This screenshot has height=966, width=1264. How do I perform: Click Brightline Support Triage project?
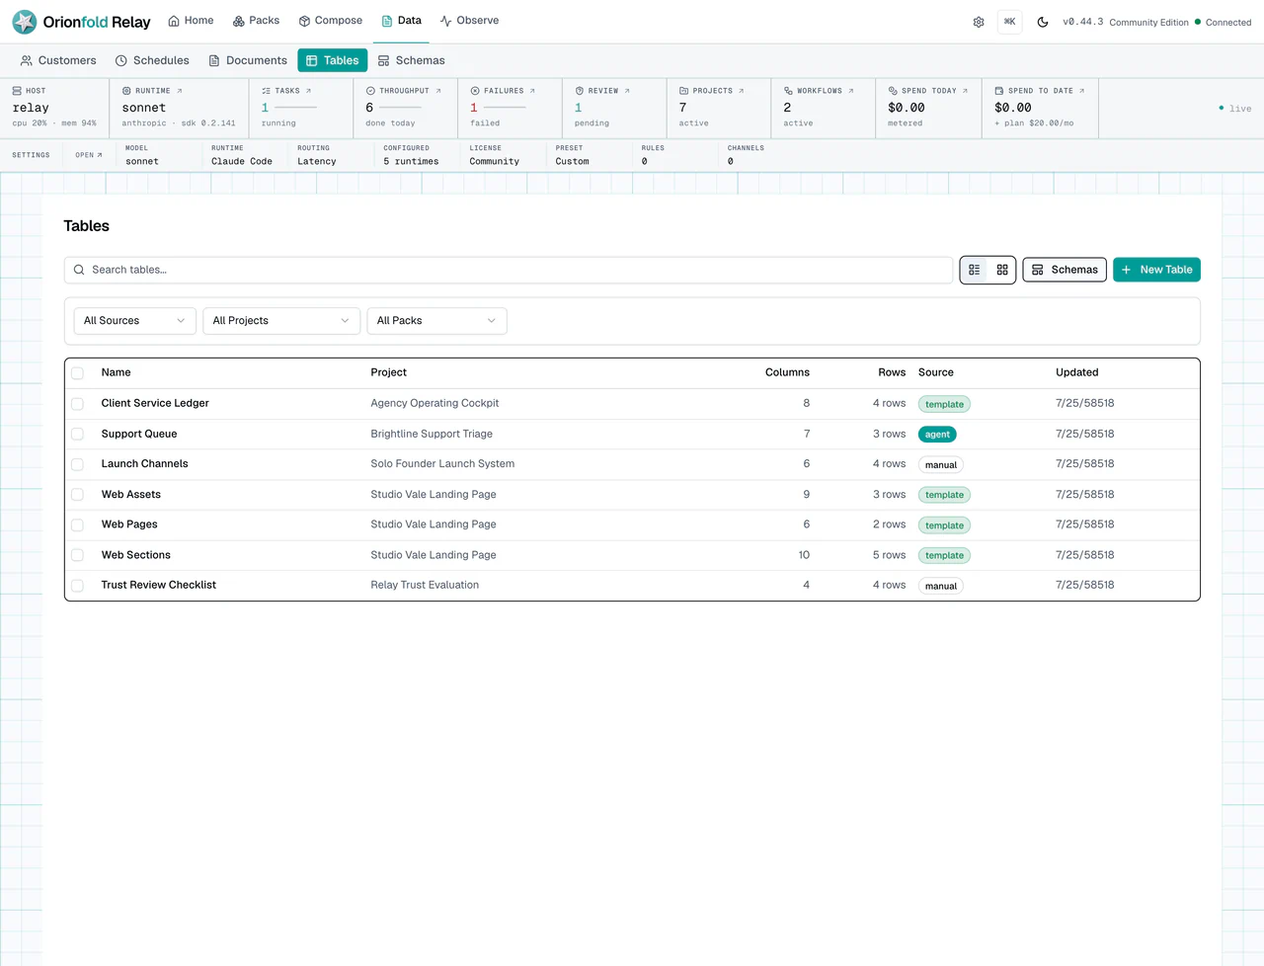432,434
